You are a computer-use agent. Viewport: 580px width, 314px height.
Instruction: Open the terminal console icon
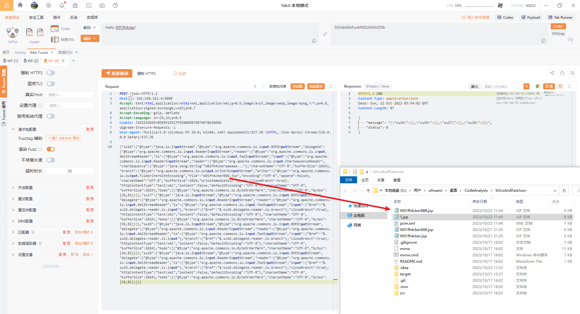click(x=89, y=5)
